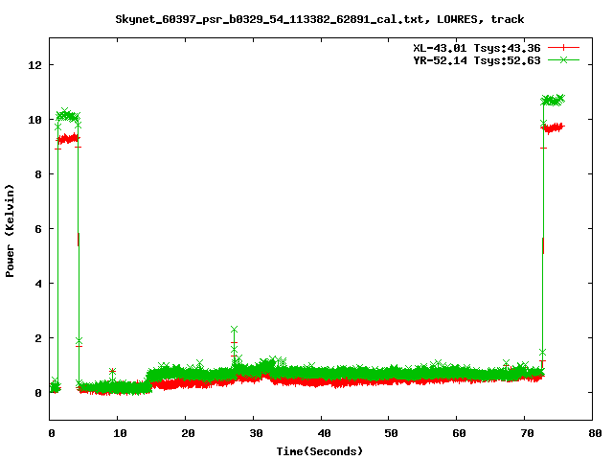Click the red calibration plateau near 2 seconds

68,138
